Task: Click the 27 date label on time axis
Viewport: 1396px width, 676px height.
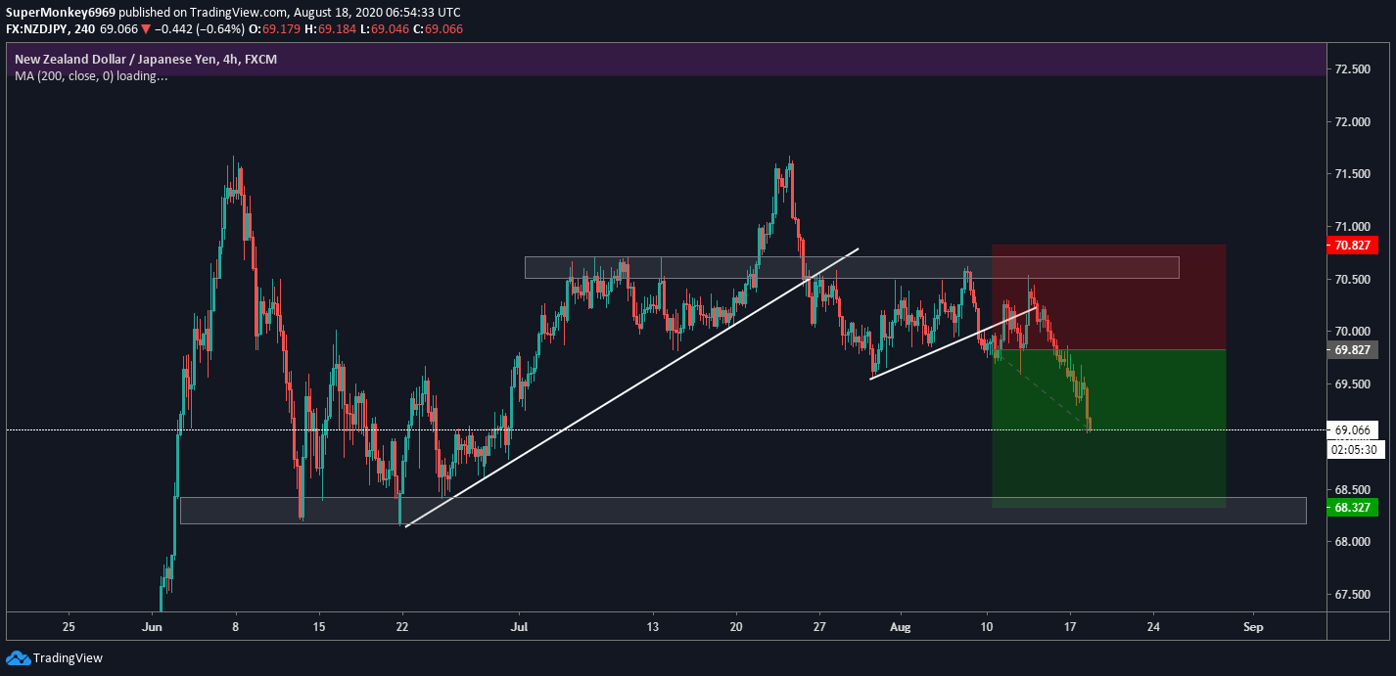Action: [820, 626]
